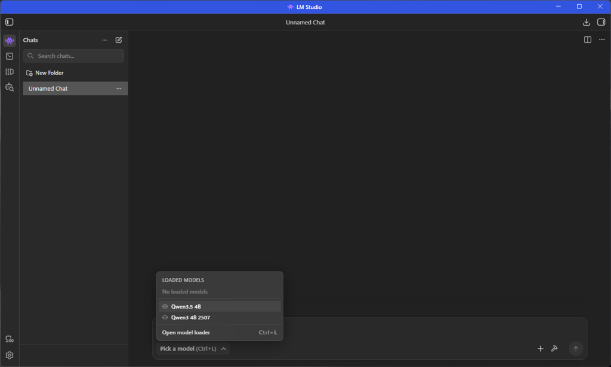Click the plus attachment icon in the message box
This screenshot has height=367, width=611.
coord(540,349)
